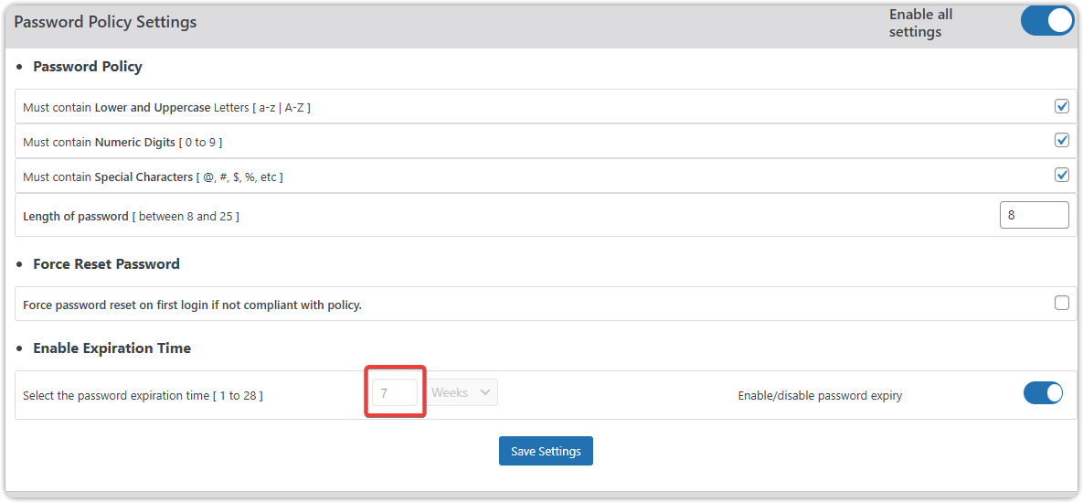
Task: Click the Save Settings button
Action: (x=546, y=451)
